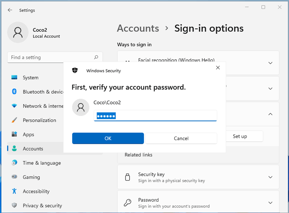Click Accounts in the breadcrumb
The image size is (289, 213).
(138, 28)
